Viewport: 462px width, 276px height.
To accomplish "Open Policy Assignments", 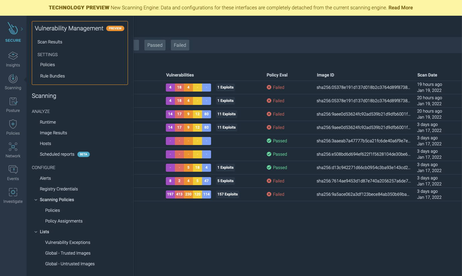I will click(x=64, y=221).
